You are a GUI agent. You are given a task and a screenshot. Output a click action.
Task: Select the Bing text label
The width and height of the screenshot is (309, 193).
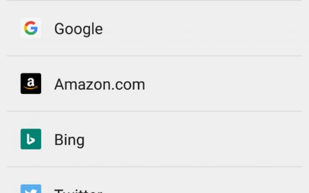pyautogui.click(x=69, y=140)
